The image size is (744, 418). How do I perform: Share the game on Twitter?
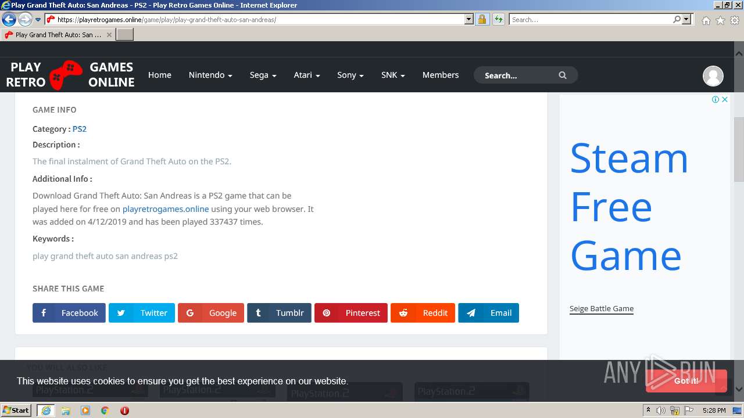(x=142, y=313)
